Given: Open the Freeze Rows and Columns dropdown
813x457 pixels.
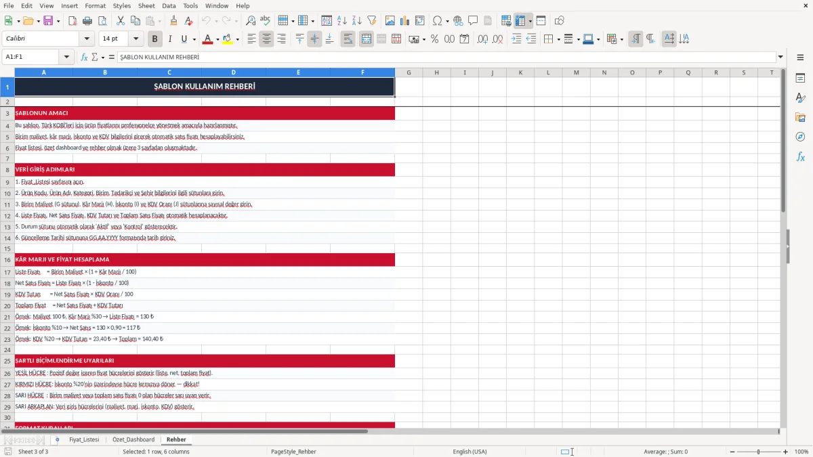Looking at the screenshot, I should click(530, 21).
